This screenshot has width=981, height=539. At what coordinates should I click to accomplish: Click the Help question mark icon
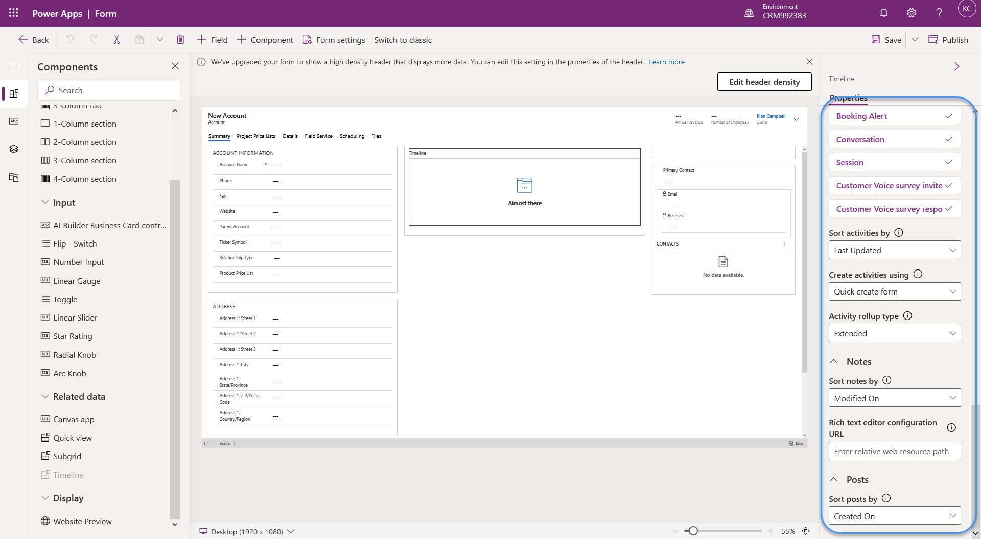pyautogui.click(x=939, y=13)
